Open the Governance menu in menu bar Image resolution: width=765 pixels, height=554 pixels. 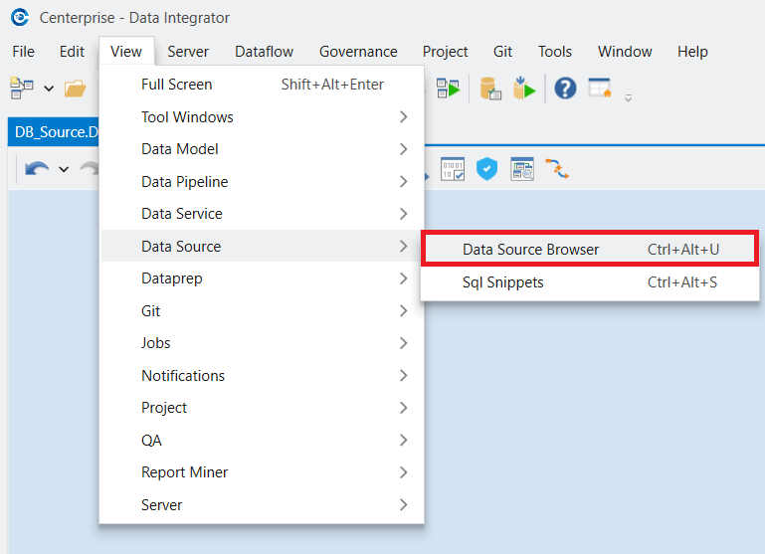click(358, 52)
